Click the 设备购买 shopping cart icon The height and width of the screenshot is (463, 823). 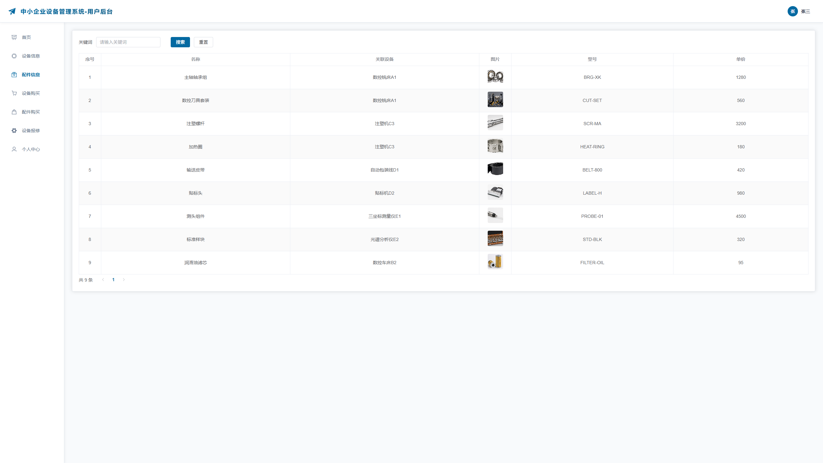pyautogui.click(x=14, y=93)
